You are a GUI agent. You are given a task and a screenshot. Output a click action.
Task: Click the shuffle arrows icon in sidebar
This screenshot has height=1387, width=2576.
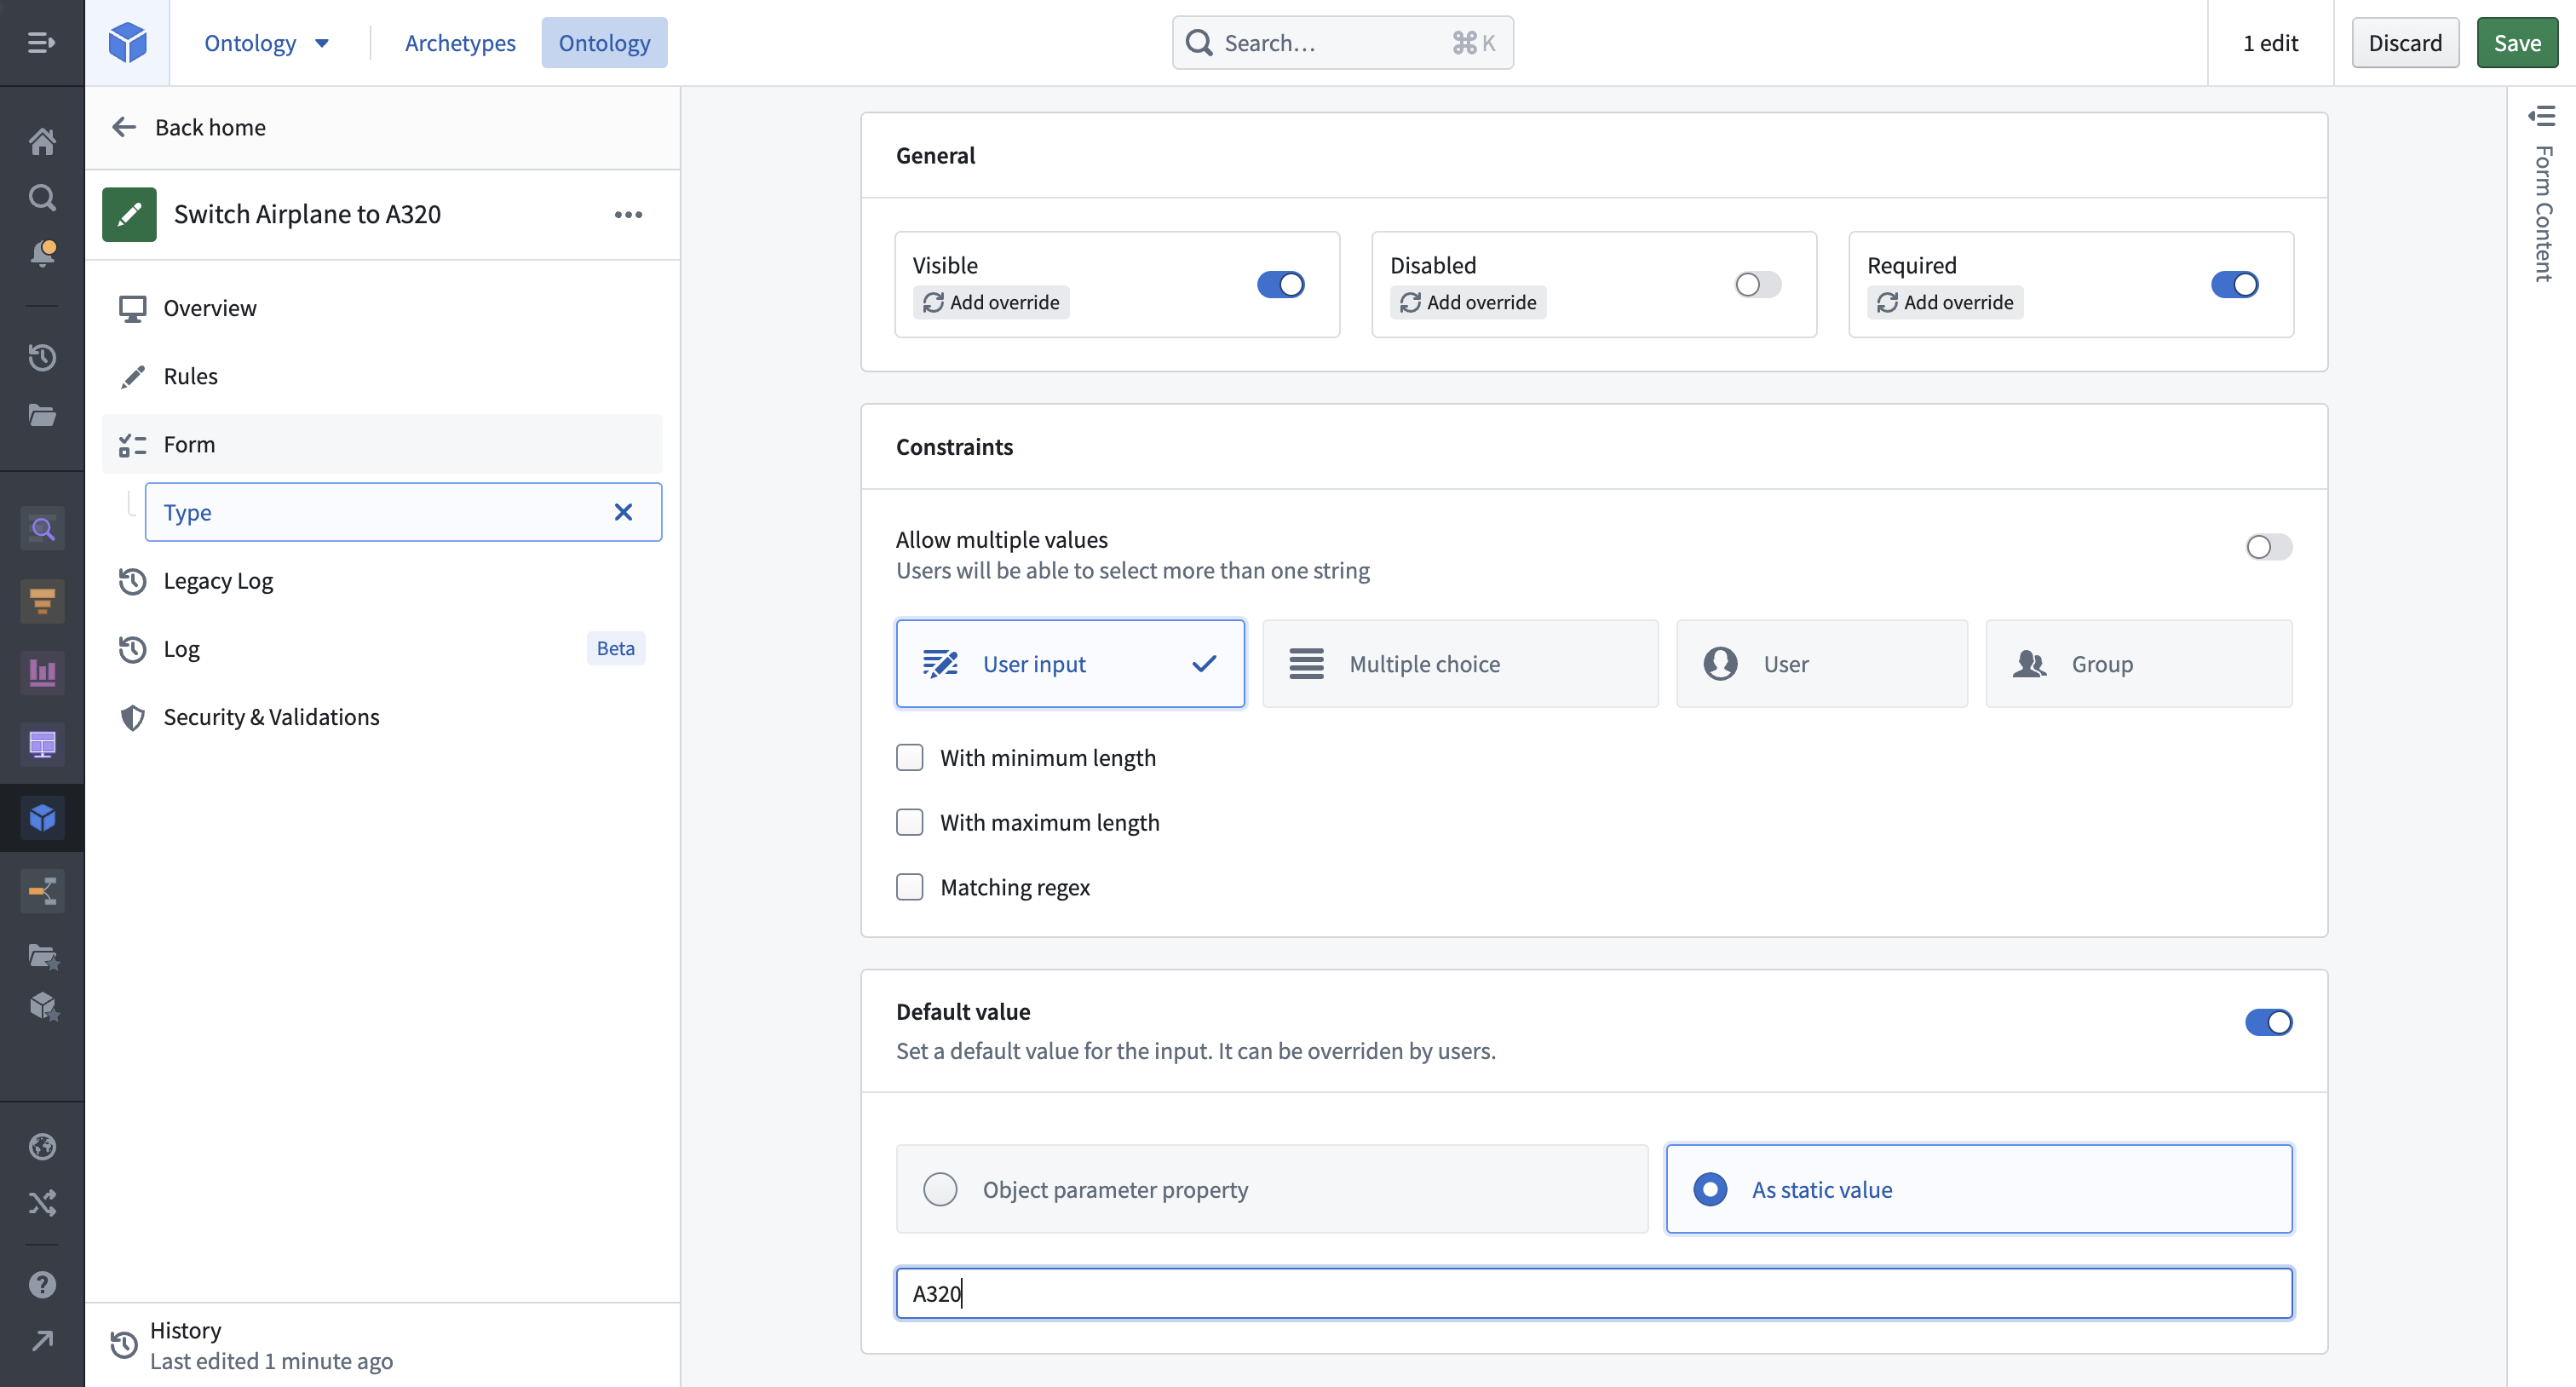coord(42,1202)
